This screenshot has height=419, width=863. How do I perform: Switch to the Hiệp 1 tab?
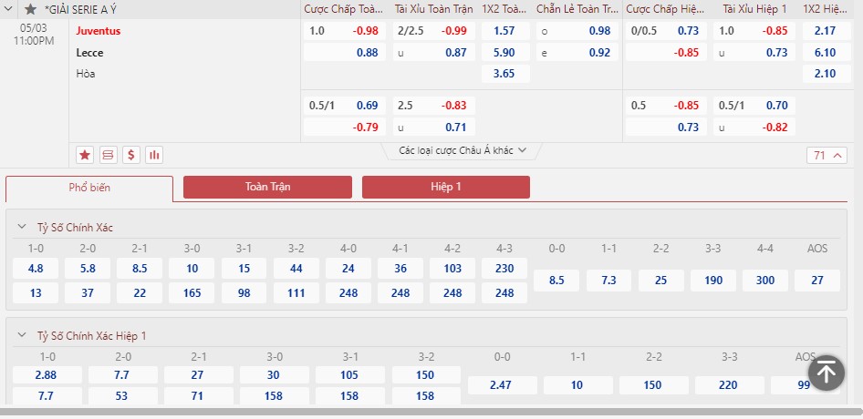tap(446, 187)
